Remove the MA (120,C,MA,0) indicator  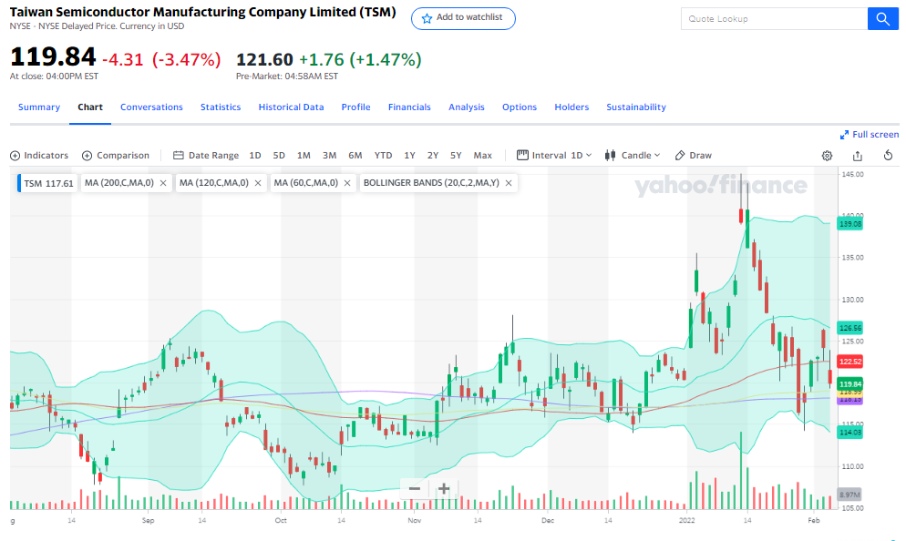coord(258,183)
